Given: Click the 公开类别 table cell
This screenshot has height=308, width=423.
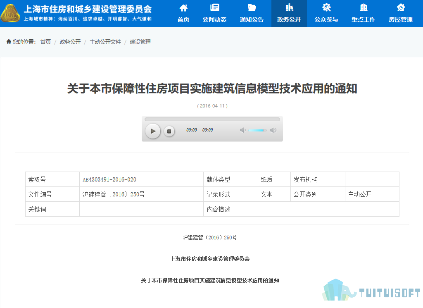Looking at the screenshot, I should point(318,194).
